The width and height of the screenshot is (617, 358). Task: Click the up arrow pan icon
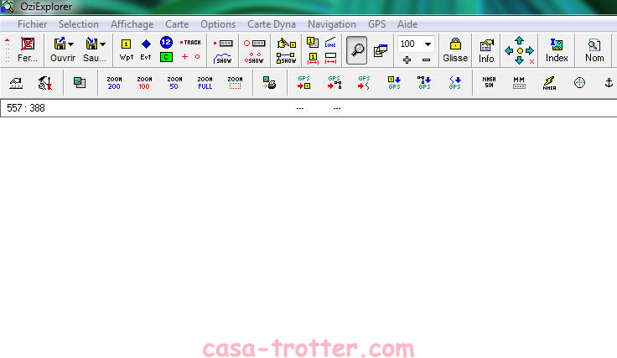(520, 40)
